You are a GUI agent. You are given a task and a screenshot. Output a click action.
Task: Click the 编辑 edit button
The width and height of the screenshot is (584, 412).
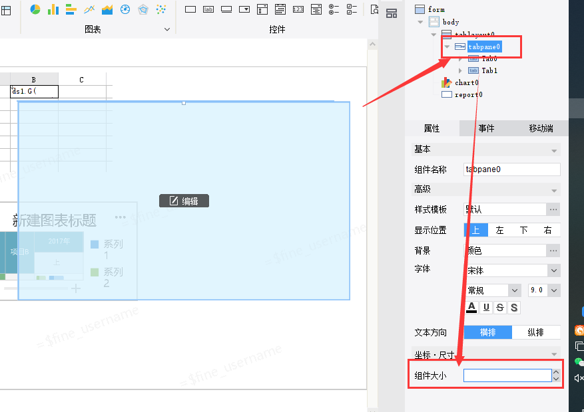point(184,201)
